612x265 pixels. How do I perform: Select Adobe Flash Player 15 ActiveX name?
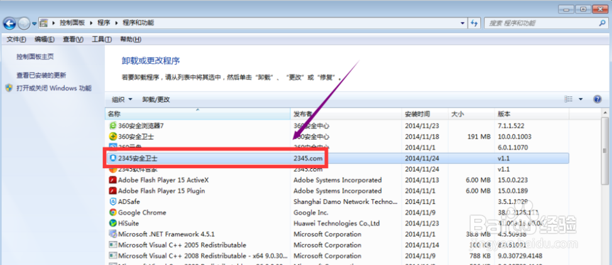click(x=163, y=180)
